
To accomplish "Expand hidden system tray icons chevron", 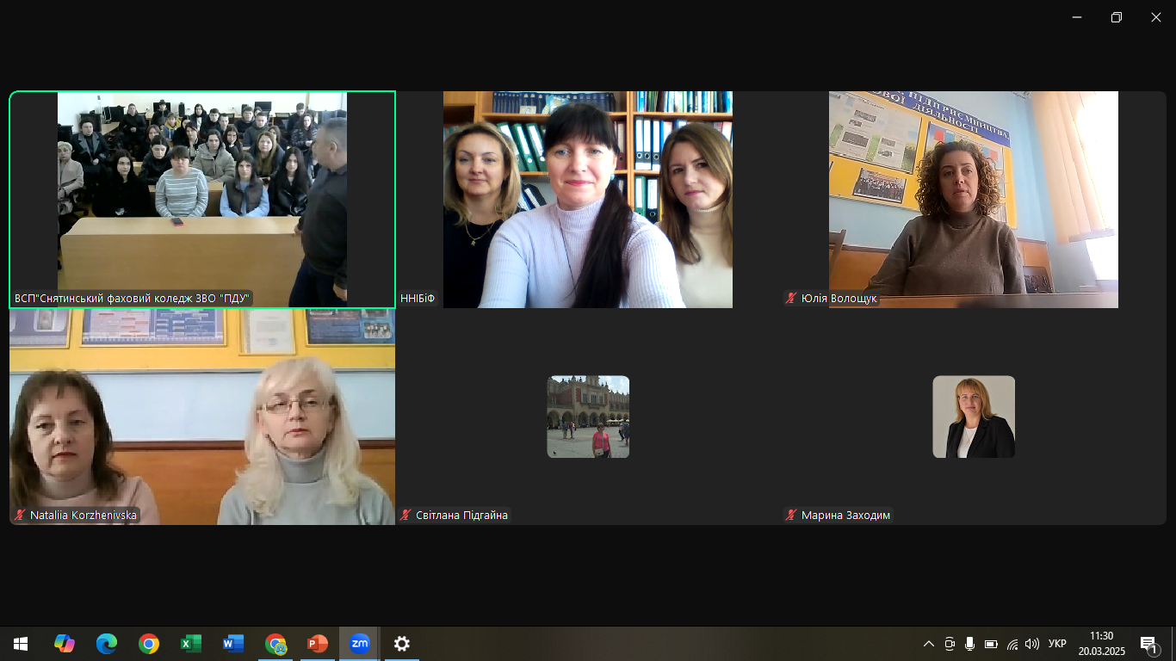I will 929,644.
